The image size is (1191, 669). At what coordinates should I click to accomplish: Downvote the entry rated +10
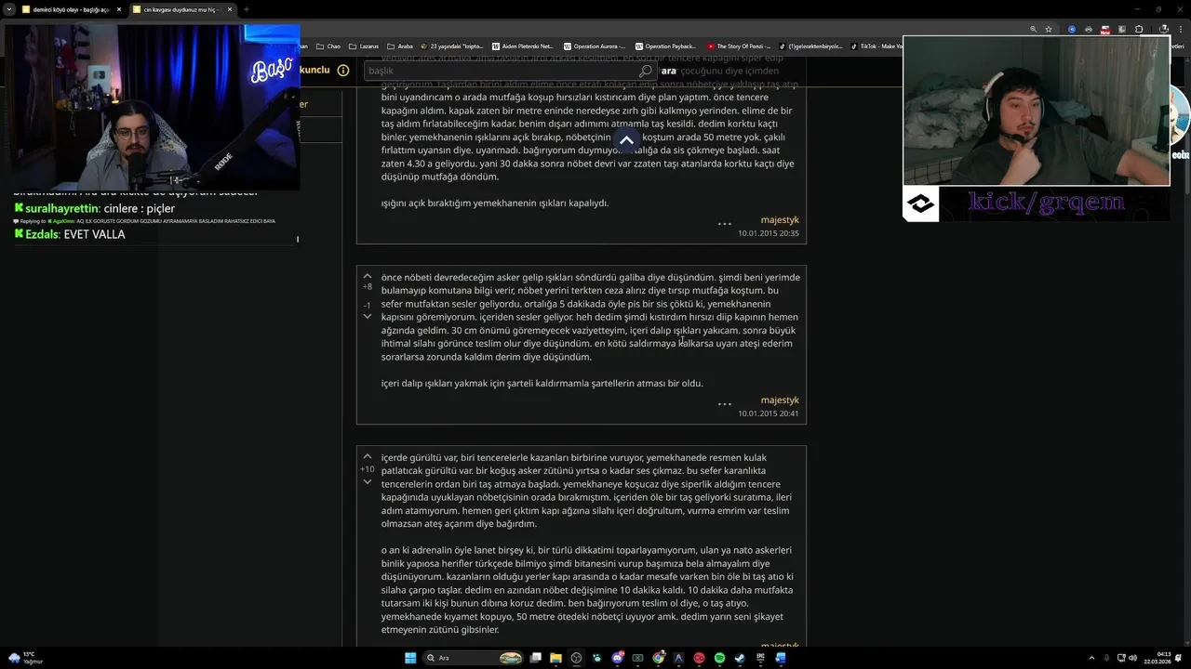point(368,481)
